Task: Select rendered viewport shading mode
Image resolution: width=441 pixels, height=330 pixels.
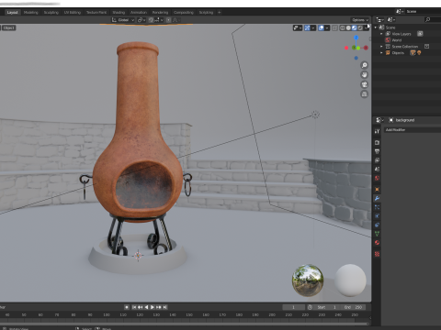Action: pos(360,28)
